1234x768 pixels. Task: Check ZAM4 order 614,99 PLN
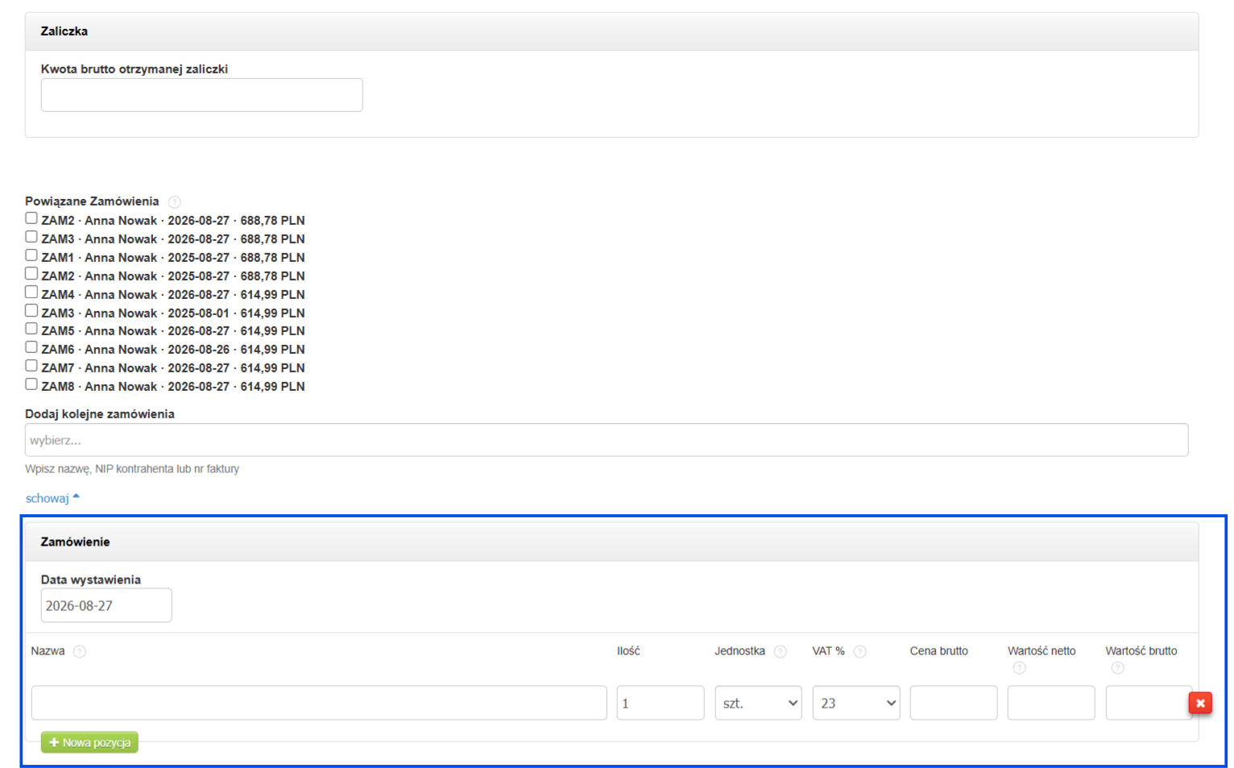pos(31,293)
